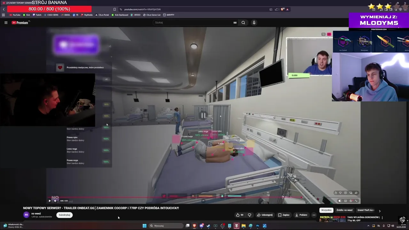Open the no weeź channel name link
The height and width of the screenshot is (230, 409).
(x=36, y=213)
